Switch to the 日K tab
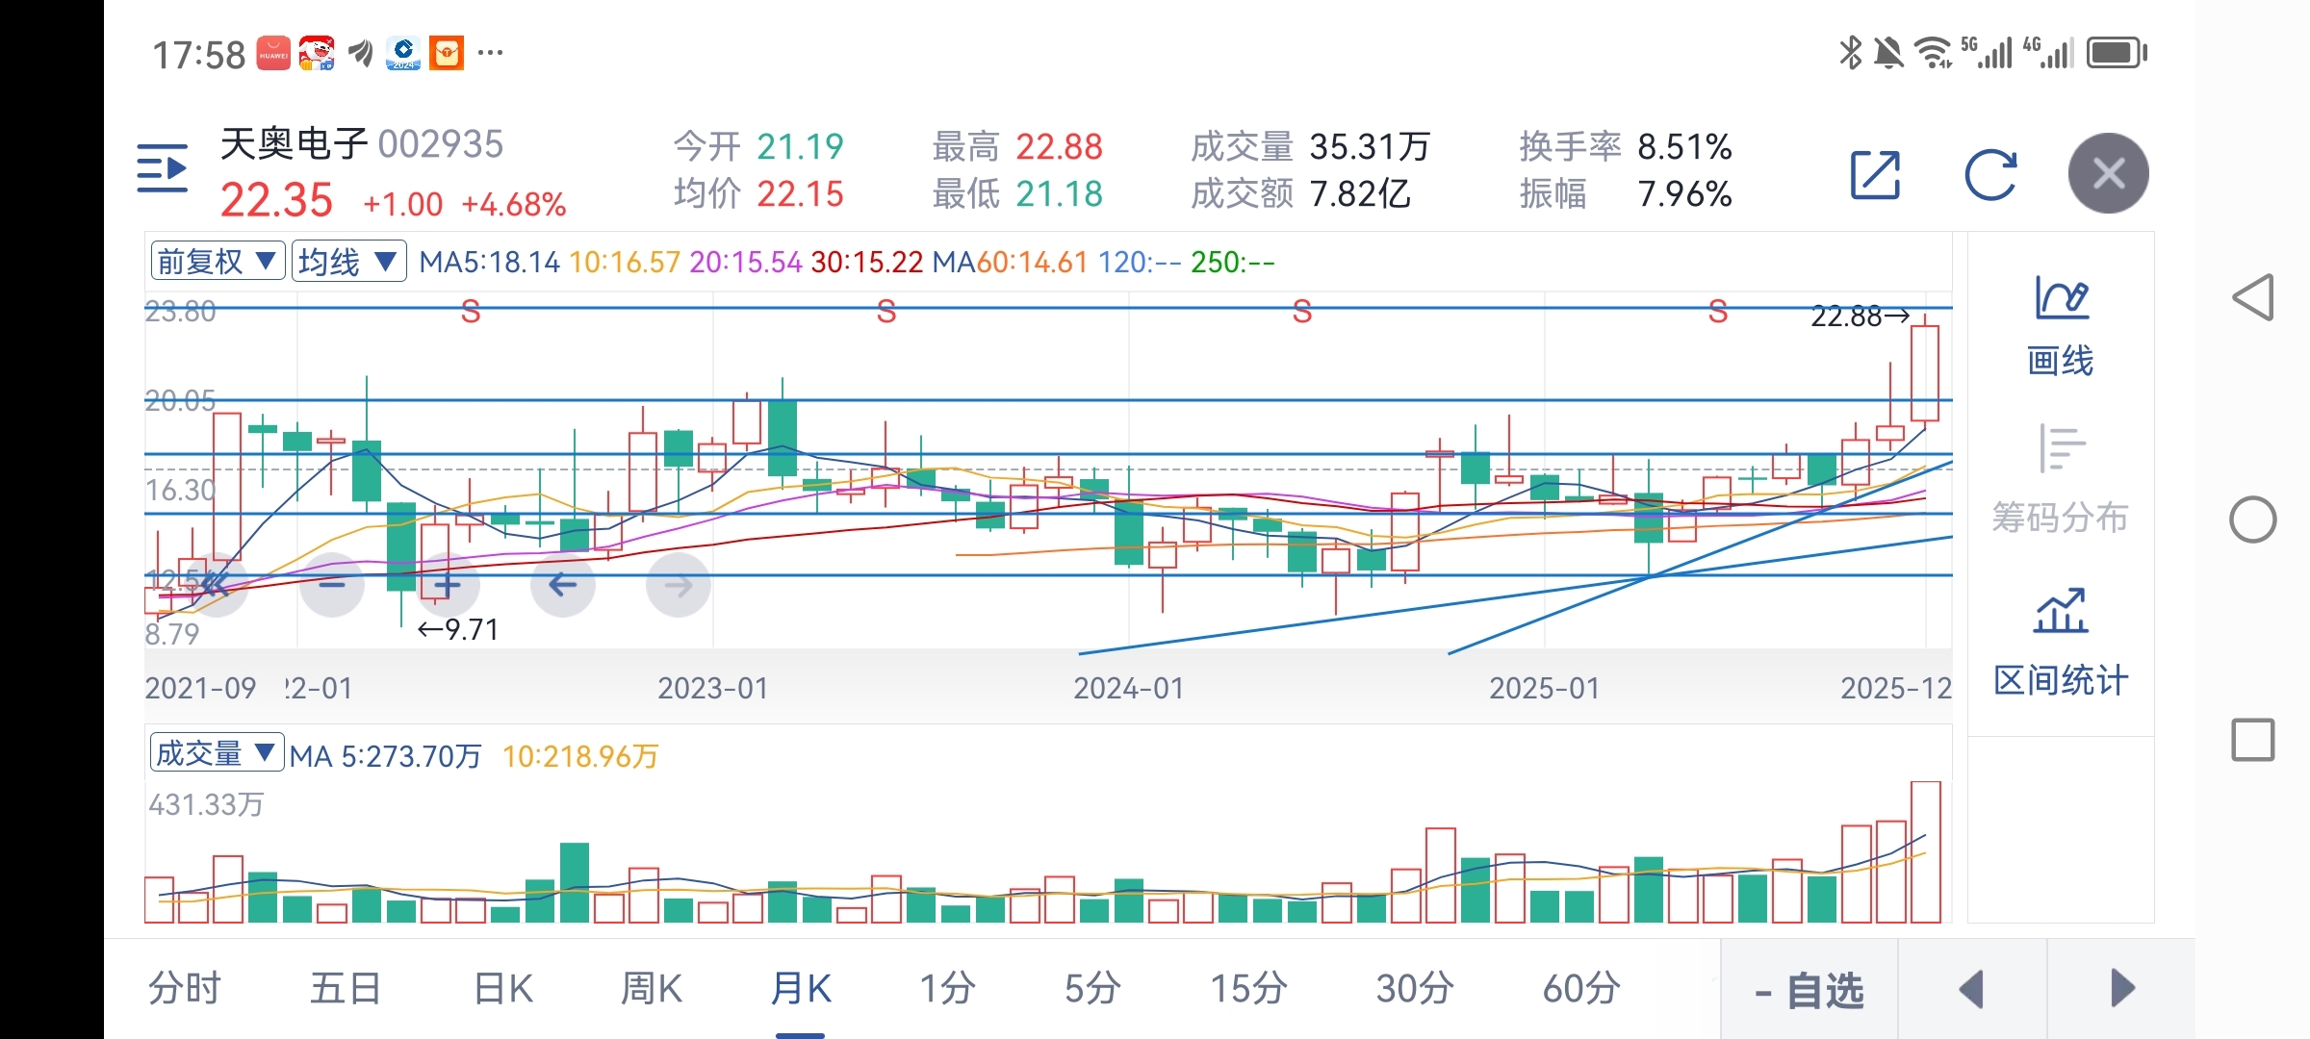The image size is (2310, 1039). click(503, 988)
